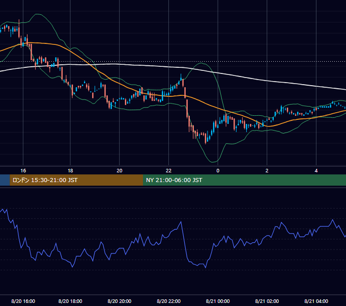Click the 0 hour axis label
Image resolution: width=346 pixels, height=306 pixels.
coord(218,171)
